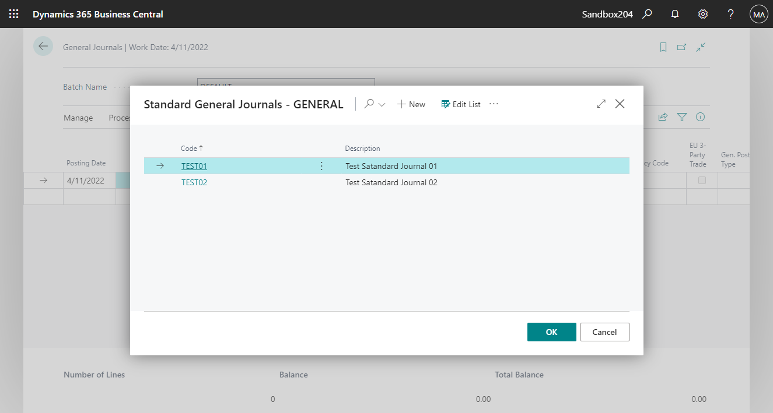Expand the search dropdown chevron in the dialog

coord(382,104)
